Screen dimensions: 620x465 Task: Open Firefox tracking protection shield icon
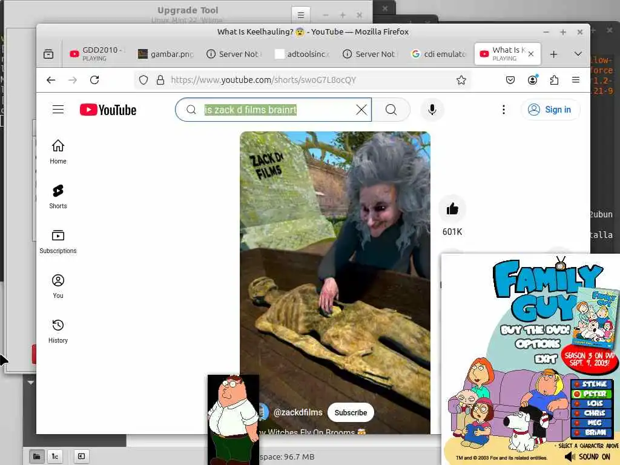pos(143,80)
